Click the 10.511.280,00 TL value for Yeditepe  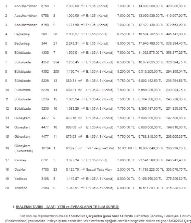[x=151, y=188]
